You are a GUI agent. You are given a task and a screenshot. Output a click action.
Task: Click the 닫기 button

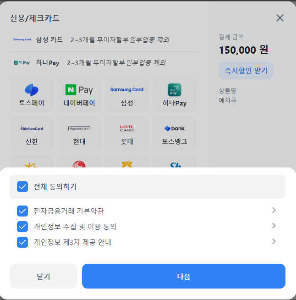[x=44, y=276]
